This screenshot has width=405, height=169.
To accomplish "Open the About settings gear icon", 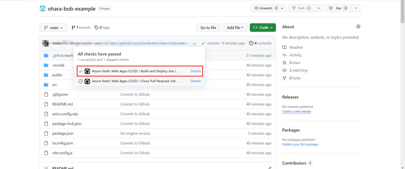I will (x=358, y=27).
